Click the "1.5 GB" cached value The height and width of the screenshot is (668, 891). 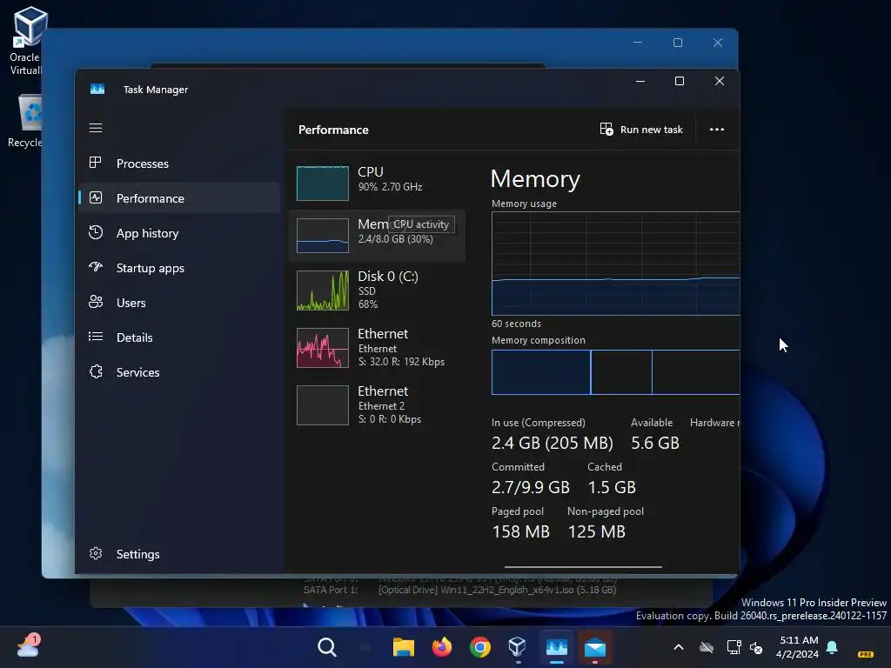(612, 487)
